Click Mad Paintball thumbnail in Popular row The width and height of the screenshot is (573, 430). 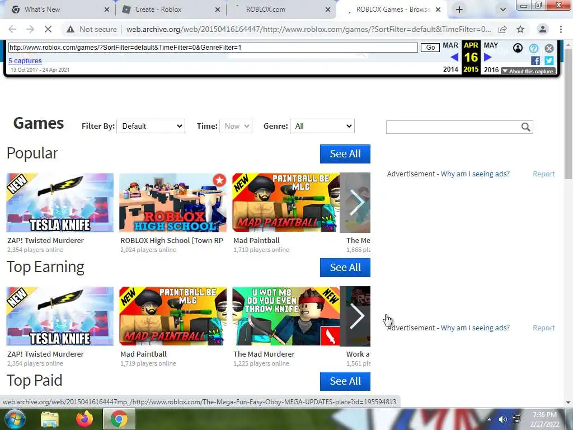coord(286,203)
